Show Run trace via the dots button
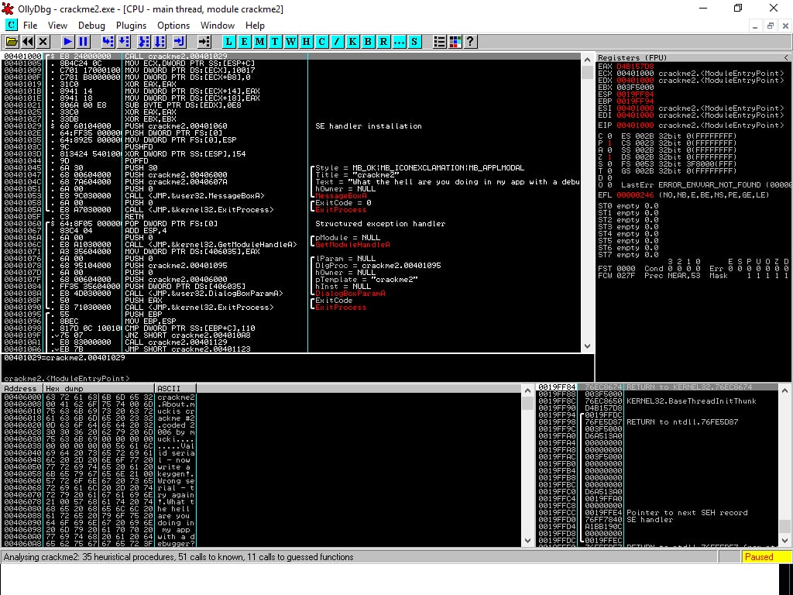Image resolution: width=793 pixels, height=595 pixels. point(399,42)
